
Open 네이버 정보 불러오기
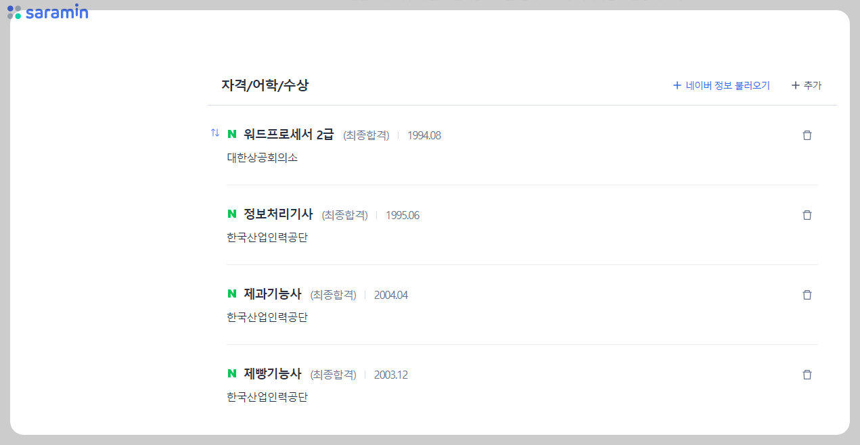point(721,85)
